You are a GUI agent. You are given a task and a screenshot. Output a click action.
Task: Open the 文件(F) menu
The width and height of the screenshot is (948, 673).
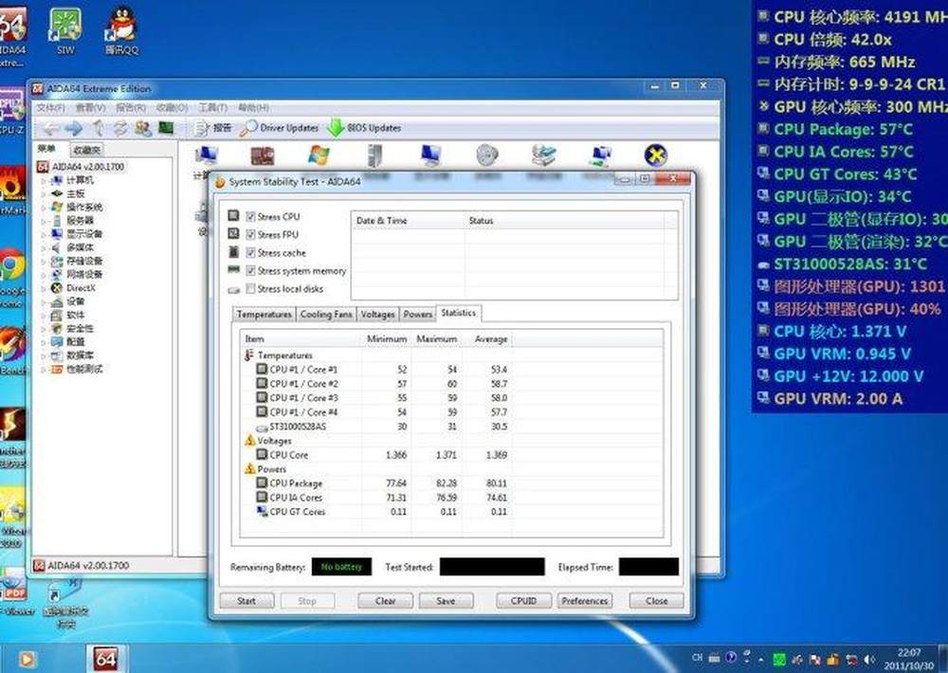(51, 108)
